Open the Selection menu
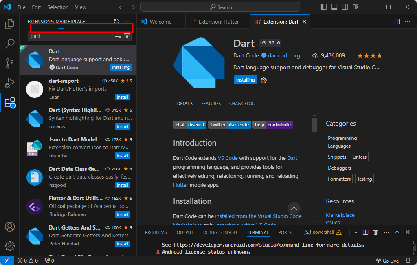 tap(58, 7)
